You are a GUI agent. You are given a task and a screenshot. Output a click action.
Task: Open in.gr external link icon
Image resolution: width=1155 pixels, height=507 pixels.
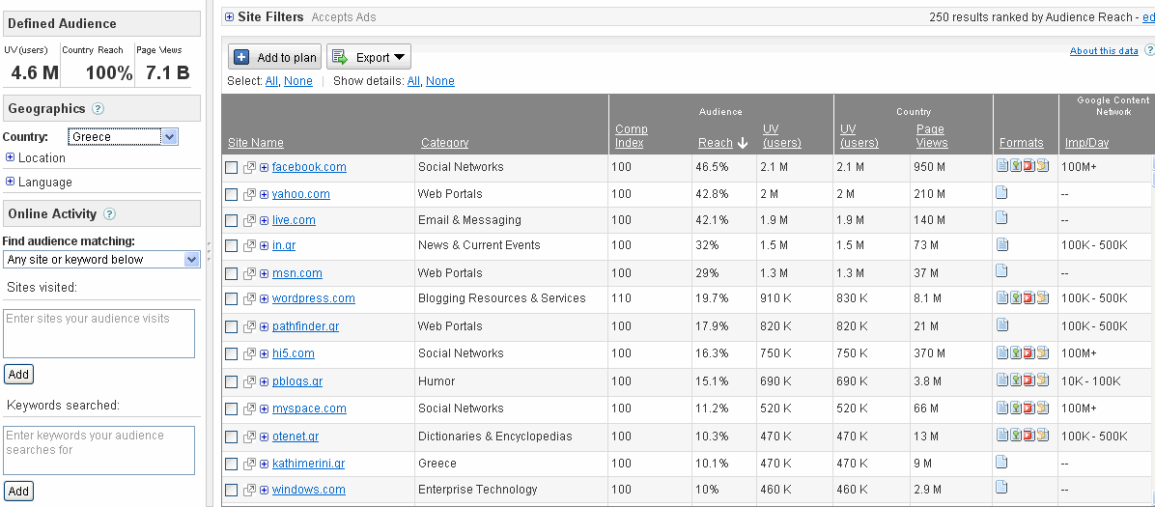point(250,245)
